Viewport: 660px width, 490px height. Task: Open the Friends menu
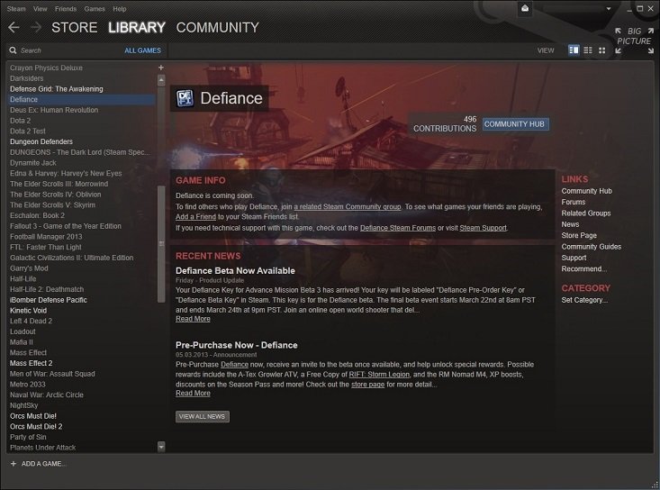click(66, 8)
